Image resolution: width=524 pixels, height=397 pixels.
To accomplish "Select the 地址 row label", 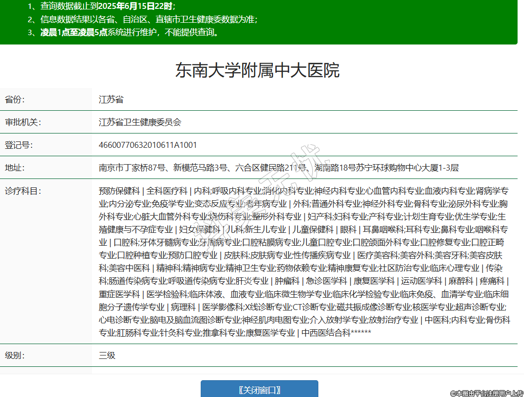I will click(x=15, y=168).
